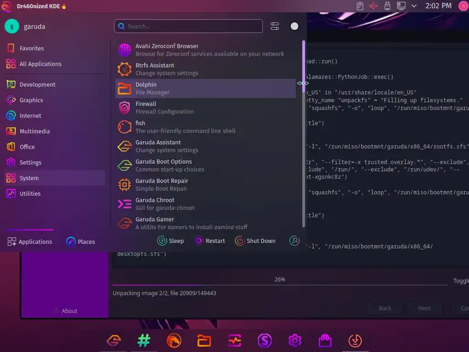Click installer progress bar at 26%
Viewport: 469px width, 352px height.
pos(280,285)
